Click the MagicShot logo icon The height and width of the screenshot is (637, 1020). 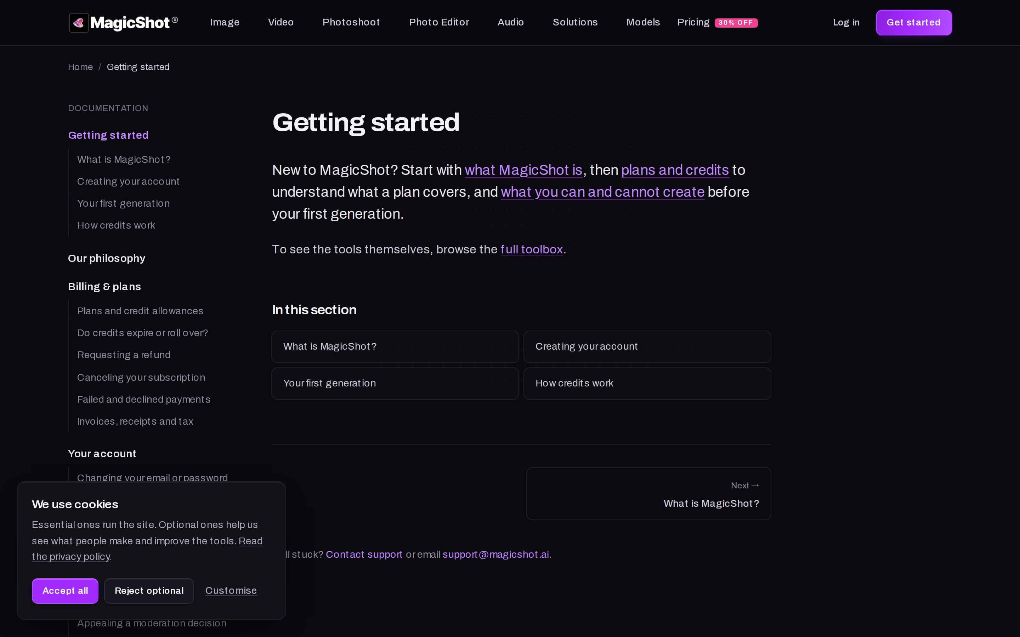79,23
